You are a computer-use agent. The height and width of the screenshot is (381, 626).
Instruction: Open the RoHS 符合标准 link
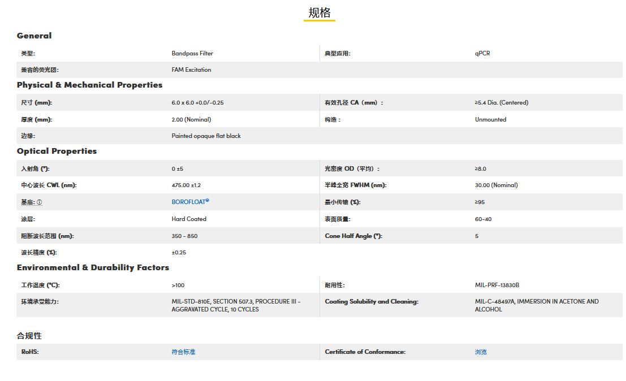click(183, 352)
